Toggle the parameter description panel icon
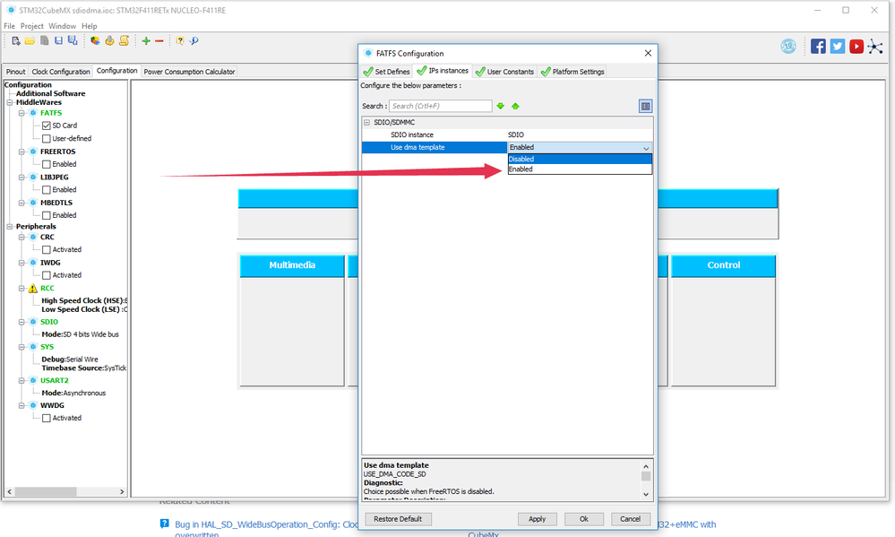This screenshot has height=537, width=895. tap(646, 107)
